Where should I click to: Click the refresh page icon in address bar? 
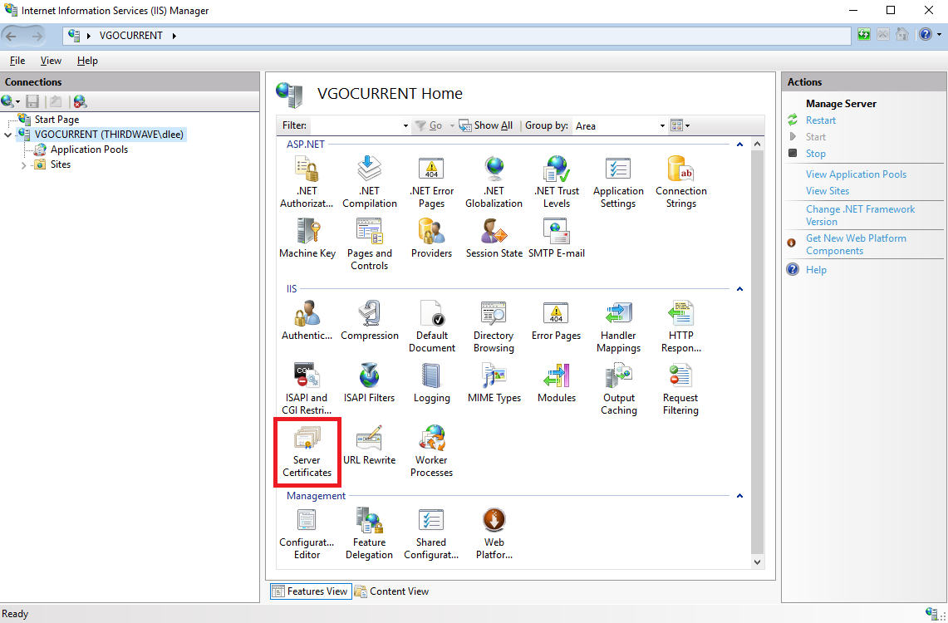coord(864,35)
